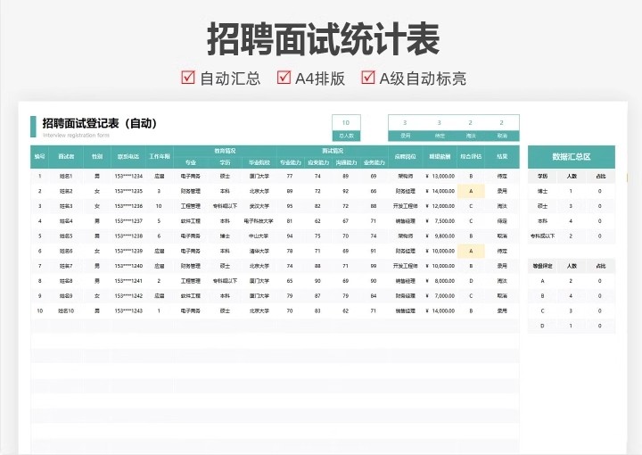The width and height of the screenshot is (642, 455).
Task: Click the 等级评定 header in the summary panel
Action: coord(542,266)
